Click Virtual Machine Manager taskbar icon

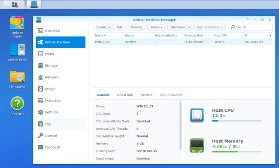pos(34,5)
